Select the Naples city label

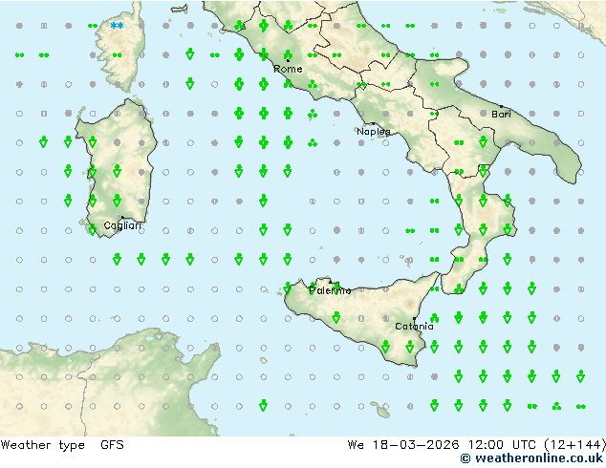point(374,132)
